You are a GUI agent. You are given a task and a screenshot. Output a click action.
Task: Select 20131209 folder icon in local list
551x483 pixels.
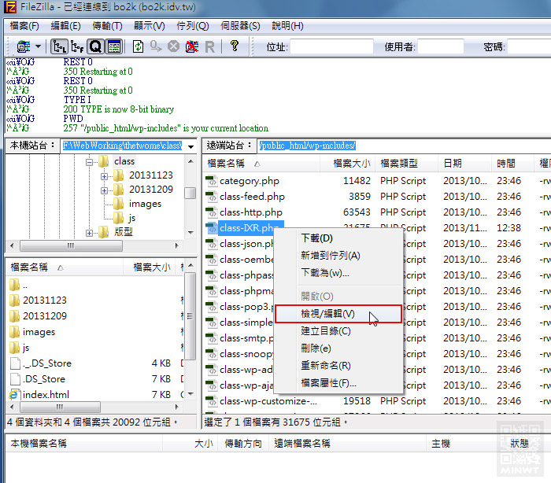click(x=14, y=316)
